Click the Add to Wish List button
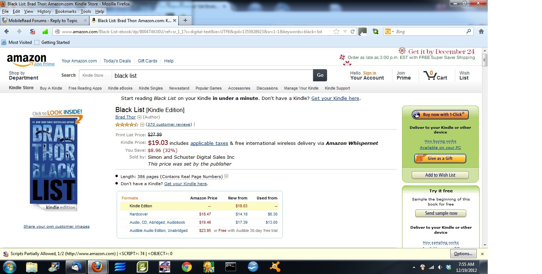 coord(440,175)
